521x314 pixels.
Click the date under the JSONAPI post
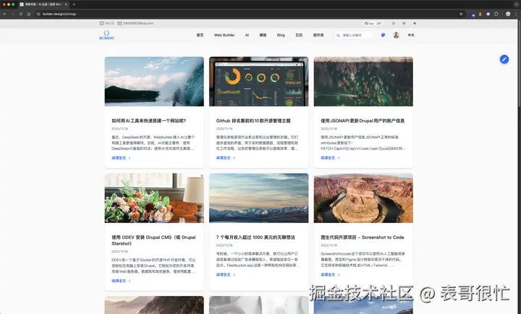tap(329, 129)
